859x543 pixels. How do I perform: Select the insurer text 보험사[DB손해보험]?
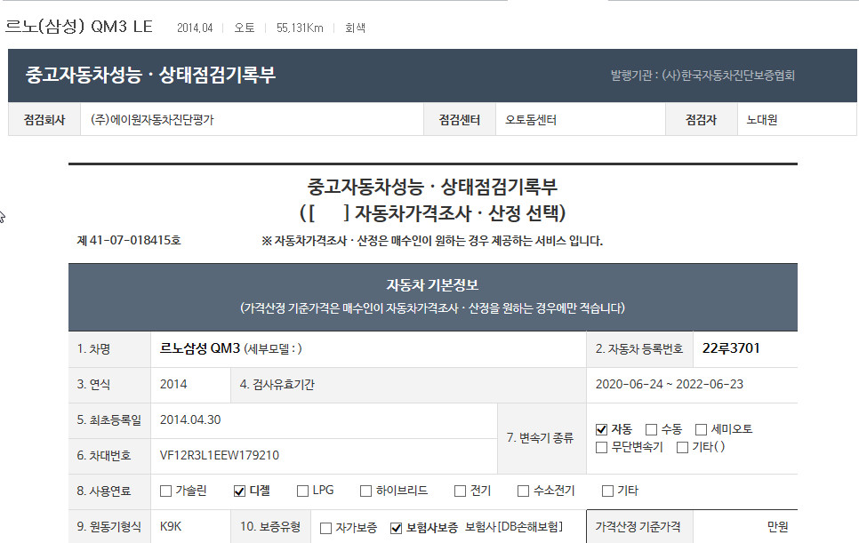click(514, 527)
